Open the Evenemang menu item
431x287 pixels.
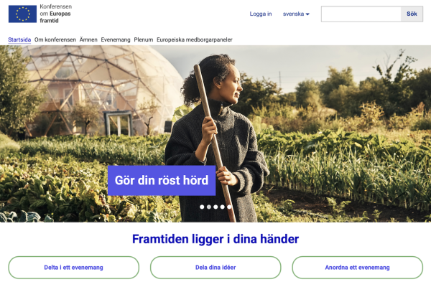pyautogui.click(x=116, y=39)
